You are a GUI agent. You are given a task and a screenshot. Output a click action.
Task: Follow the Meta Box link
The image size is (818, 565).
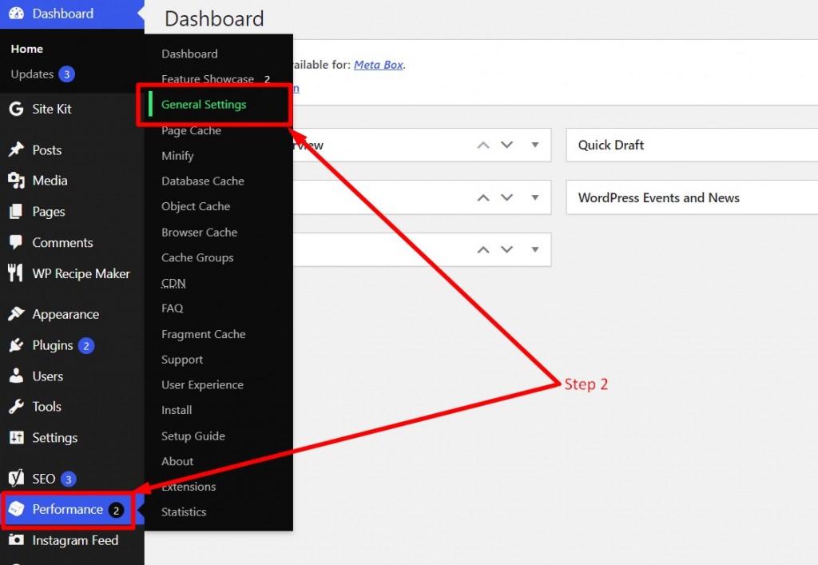[x=378, y=65]
